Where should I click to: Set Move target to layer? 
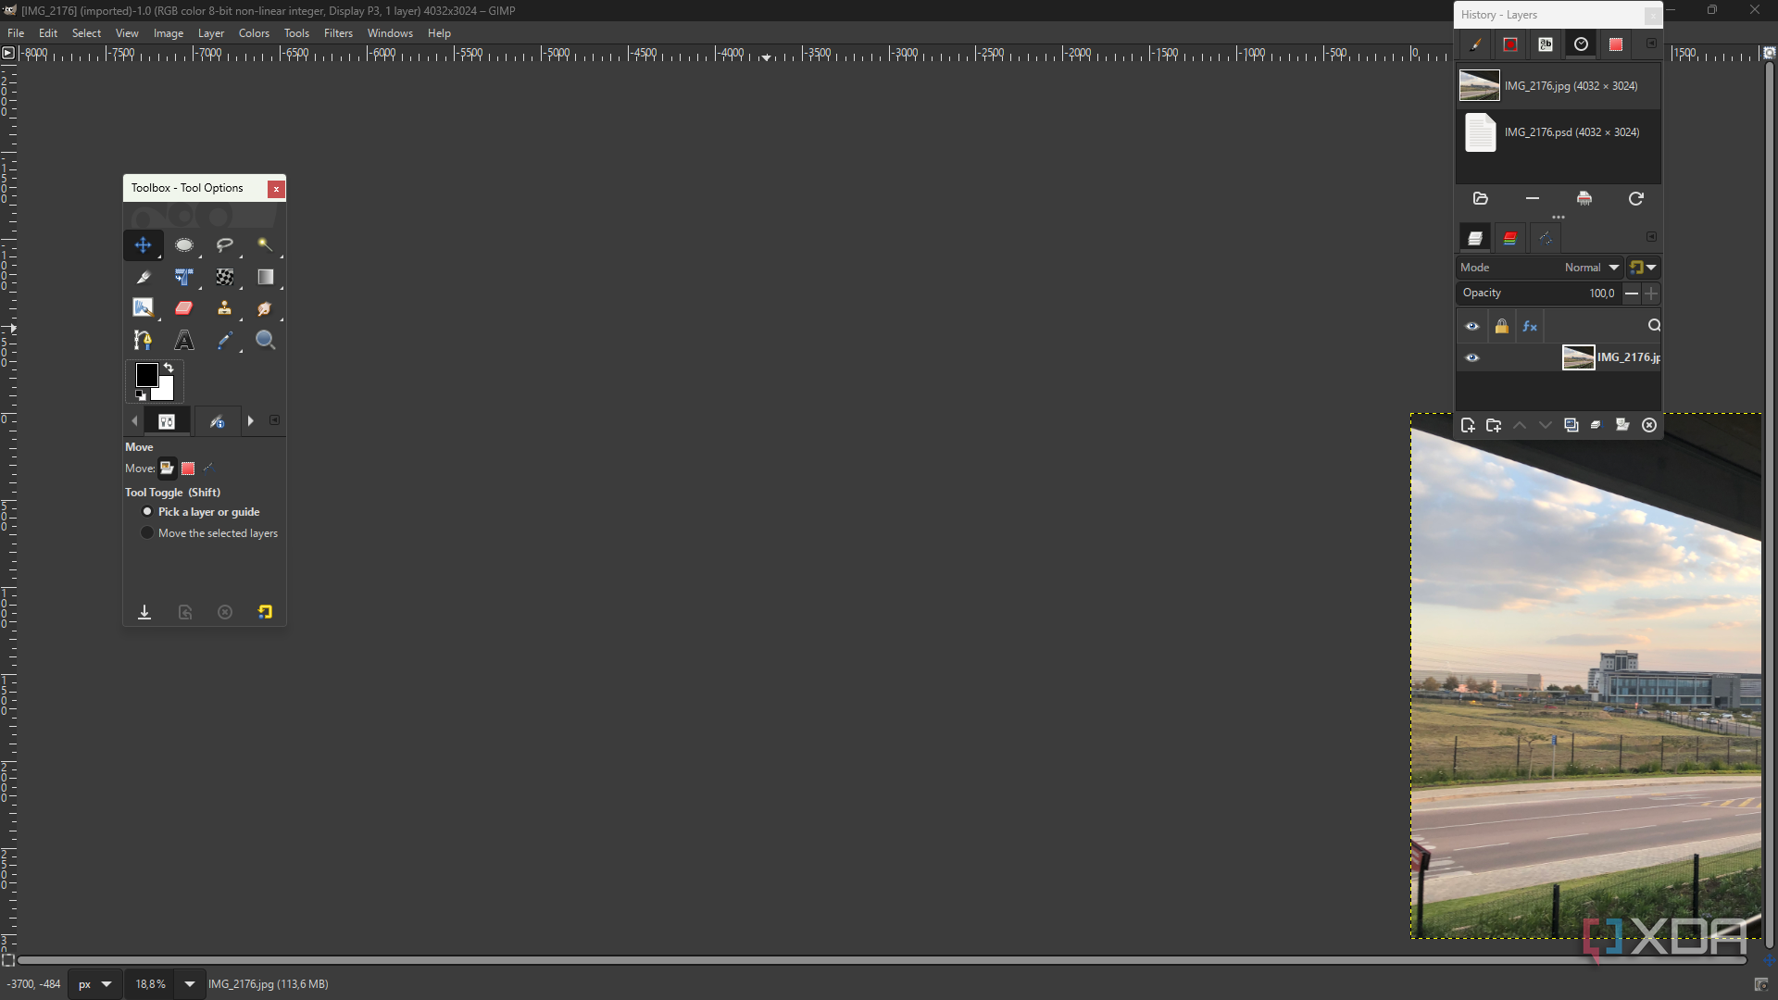point(167,469)
